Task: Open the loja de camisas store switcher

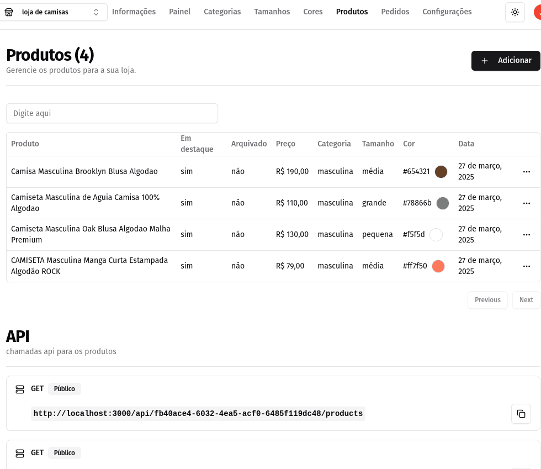Action: pos(53,12)
